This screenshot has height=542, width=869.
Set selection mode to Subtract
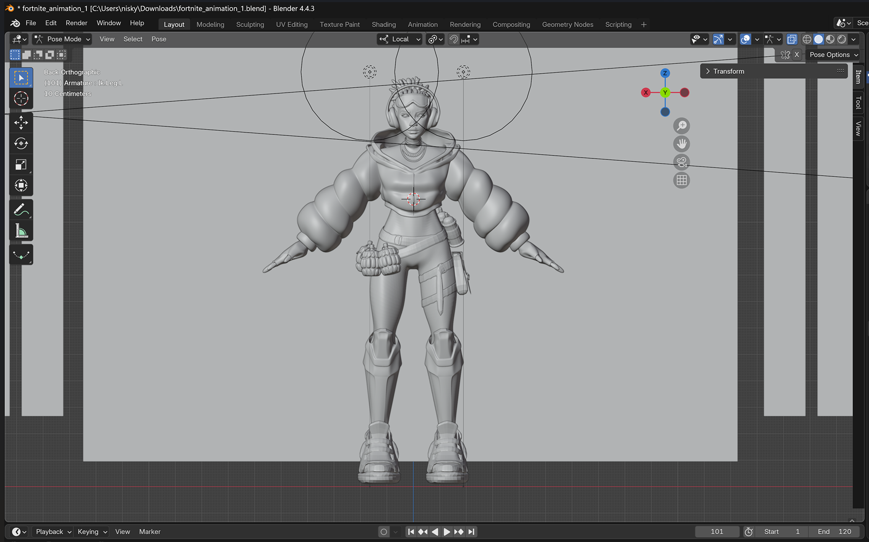point(38,55)
